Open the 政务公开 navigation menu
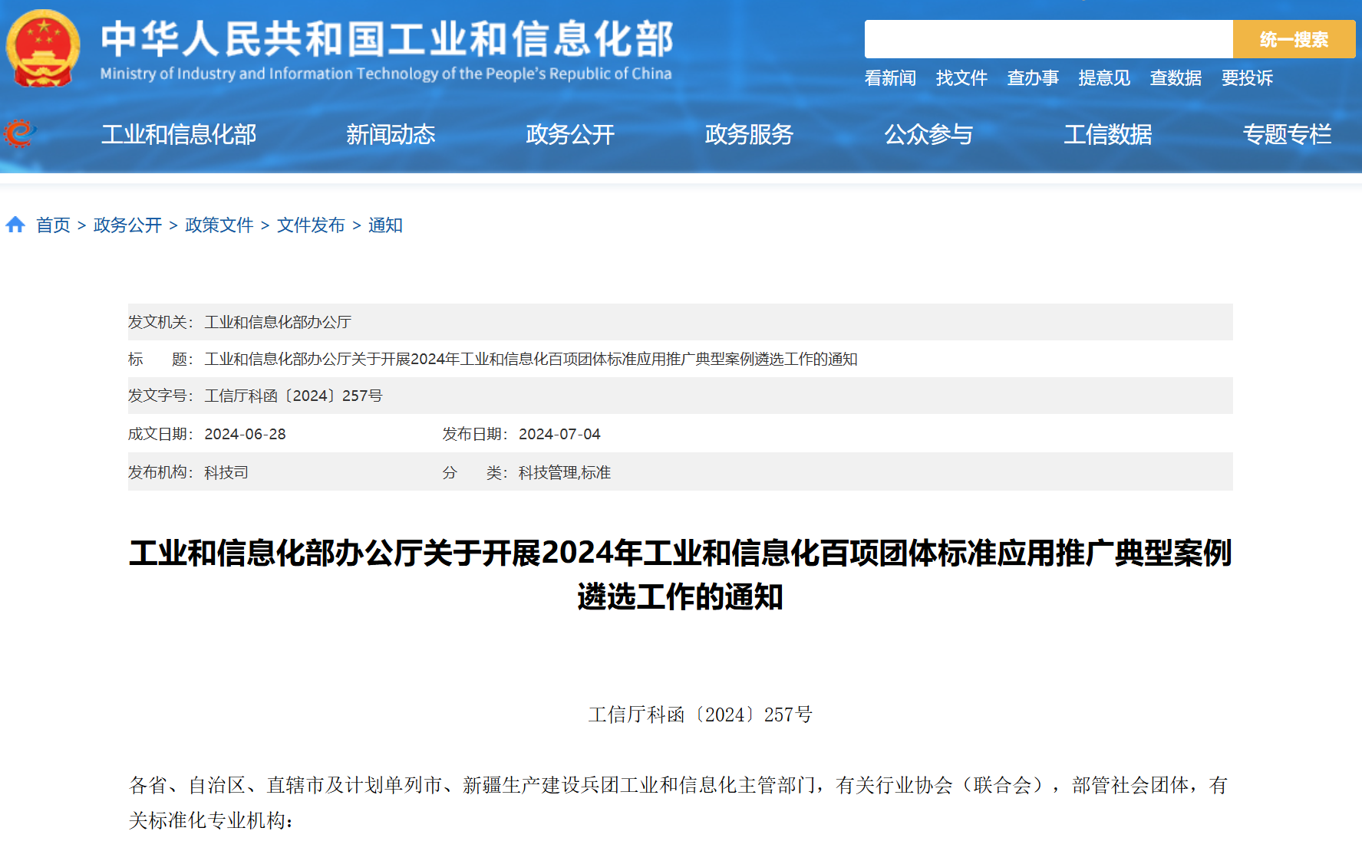1362x841 pixels. coord(570,135)
